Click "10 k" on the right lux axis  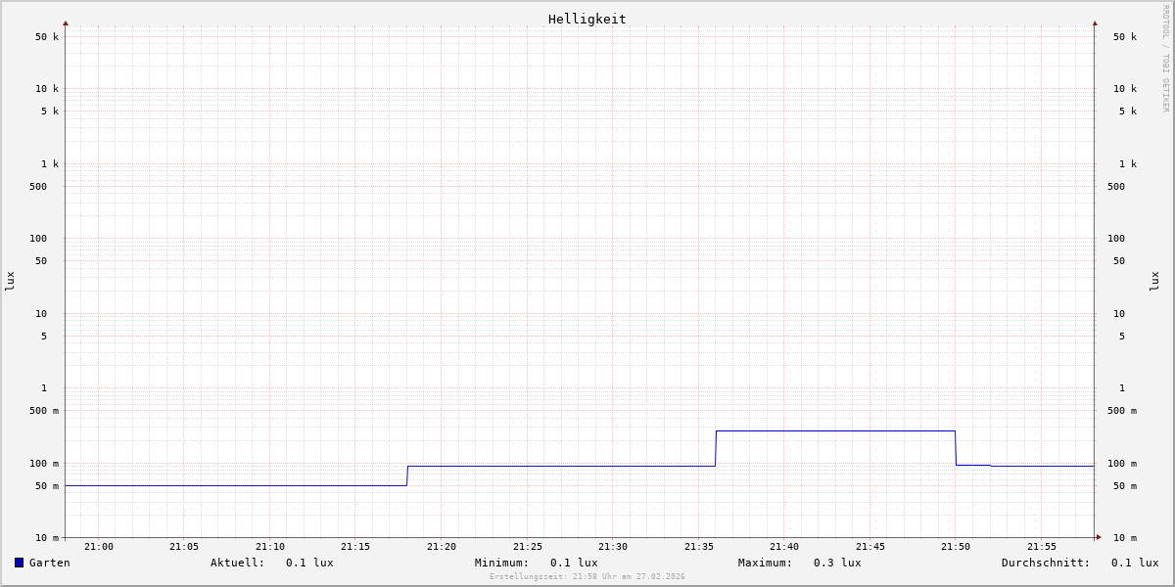pyautogui.click(x=1125, y=89)
